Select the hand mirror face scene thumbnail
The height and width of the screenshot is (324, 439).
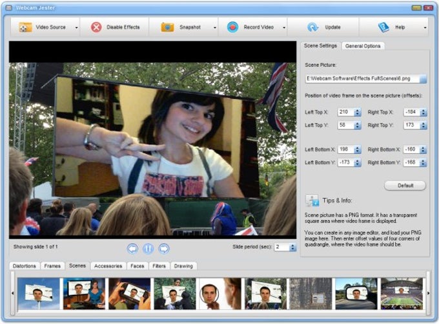tap(220, 294)
